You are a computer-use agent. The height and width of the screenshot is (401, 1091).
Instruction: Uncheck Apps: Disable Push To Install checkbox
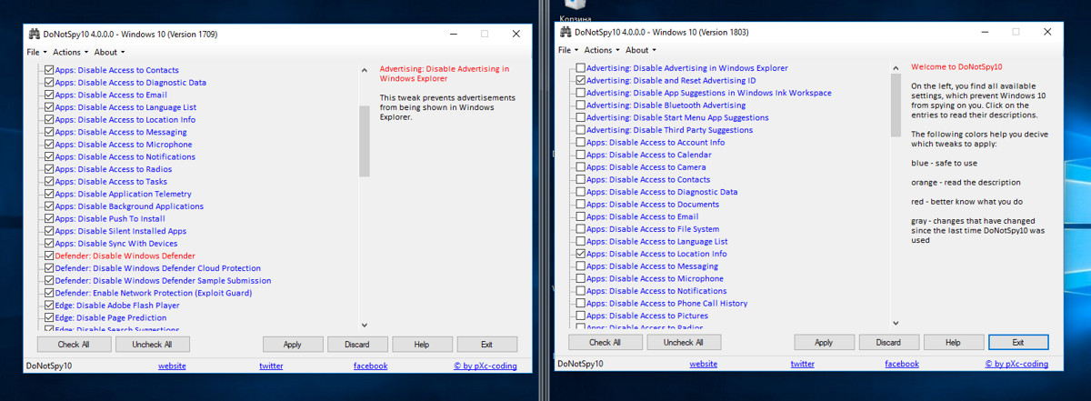(x=49, y=219)
